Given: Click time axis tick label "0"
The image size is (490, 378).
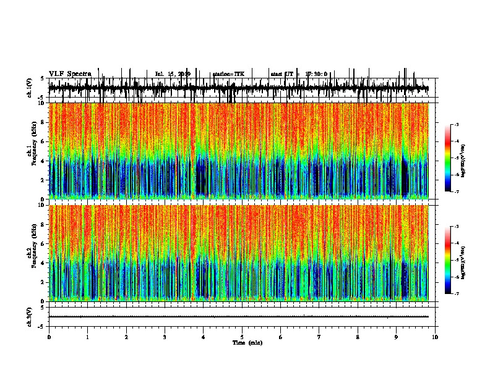Looking at the screenshot, I should tap(49, 337).
